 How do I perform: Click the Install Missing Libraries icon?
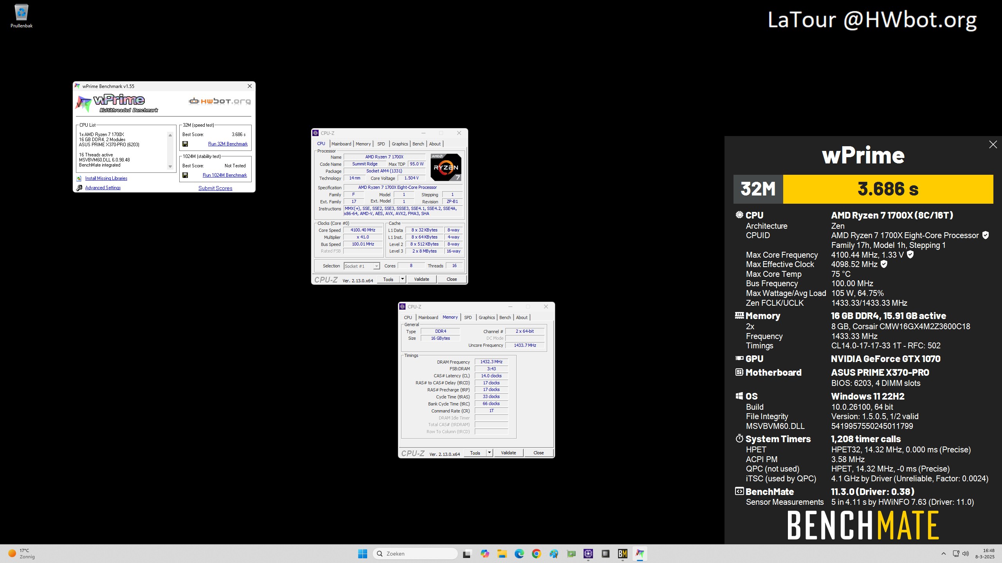pyautogui.click(x=79, y=178)
